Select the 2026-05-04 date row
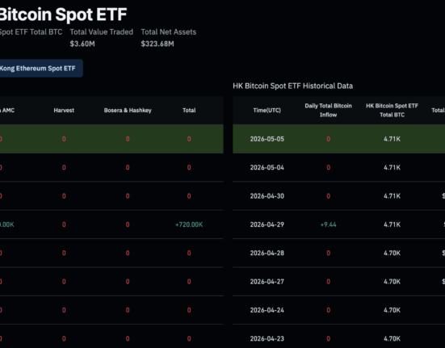The width and height of the screenshot is (445, 348). click(x=339, y=168)
